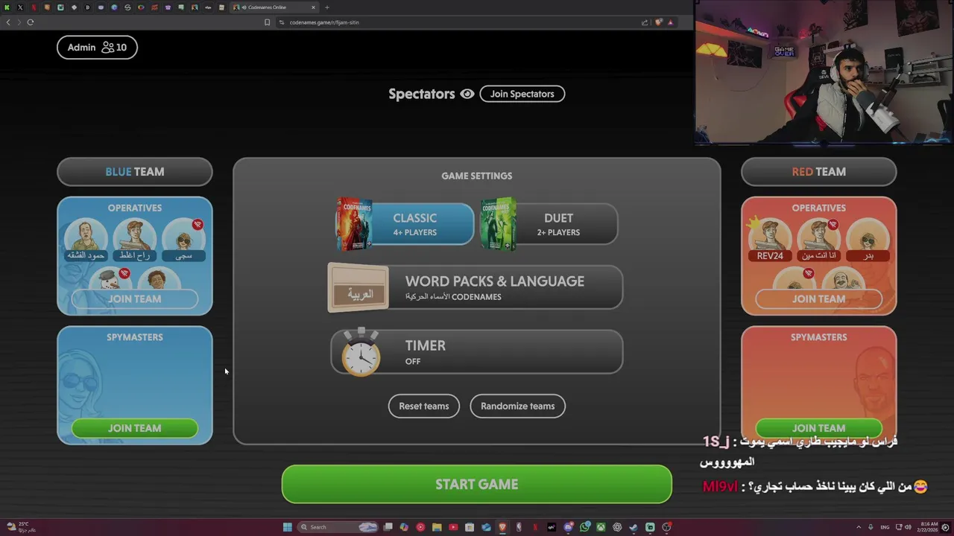Select the Duet 2+ players game mode
Screen dimensions: 954x536
tap(550, 224)
